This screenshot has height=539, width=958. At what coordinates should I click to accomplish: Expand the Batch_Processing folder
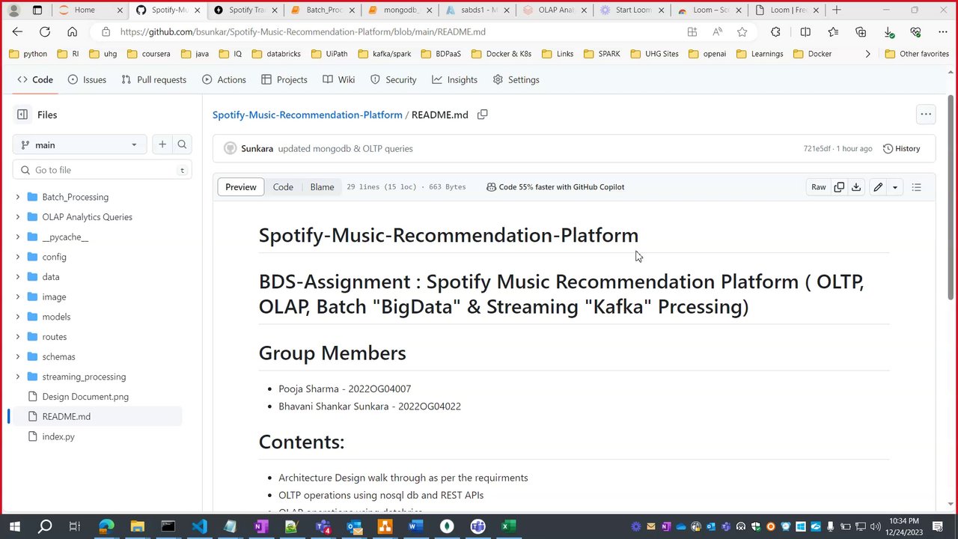18,197
